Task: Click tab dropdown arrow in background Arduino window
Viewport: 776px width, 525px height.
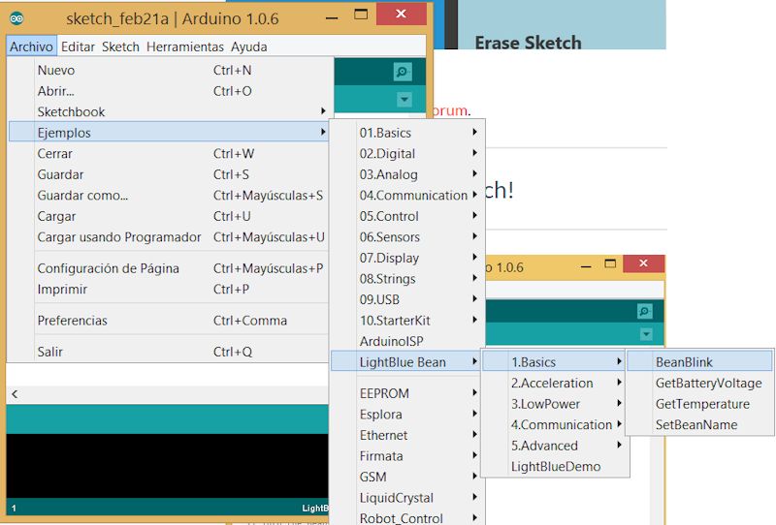Action: [x=646, y=335]
